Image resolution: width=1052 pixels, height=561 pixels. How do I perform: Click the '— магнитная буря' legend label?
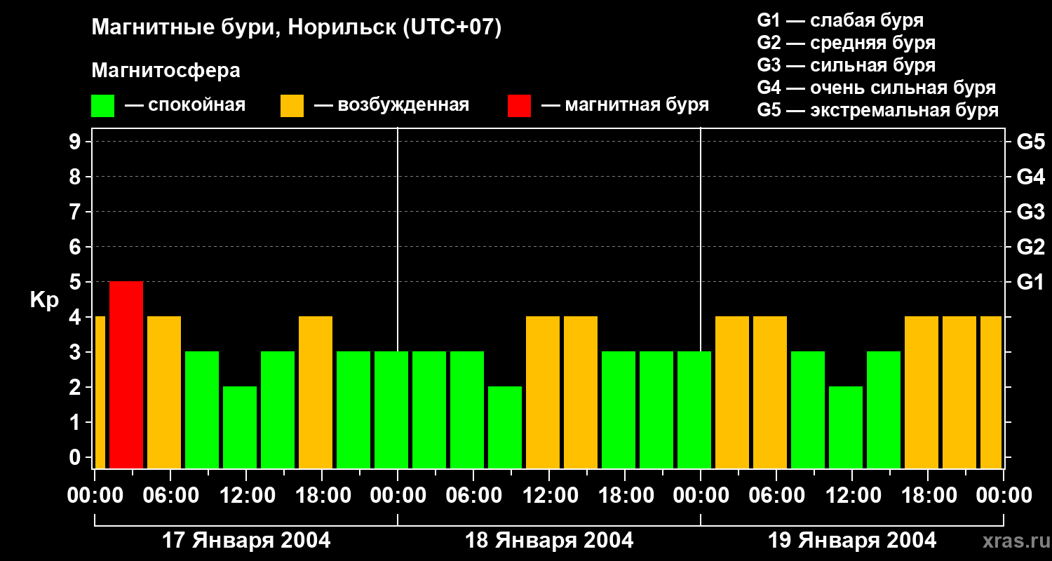tap(625, 105)
